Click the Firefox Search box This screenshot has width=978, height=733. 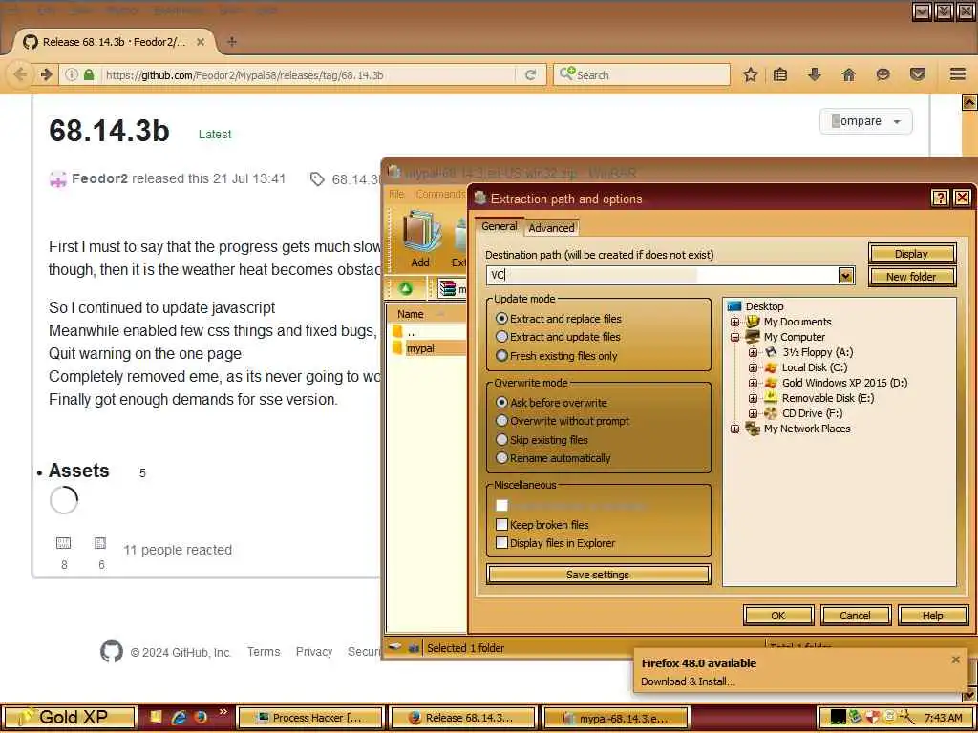[x=641, y=74]
